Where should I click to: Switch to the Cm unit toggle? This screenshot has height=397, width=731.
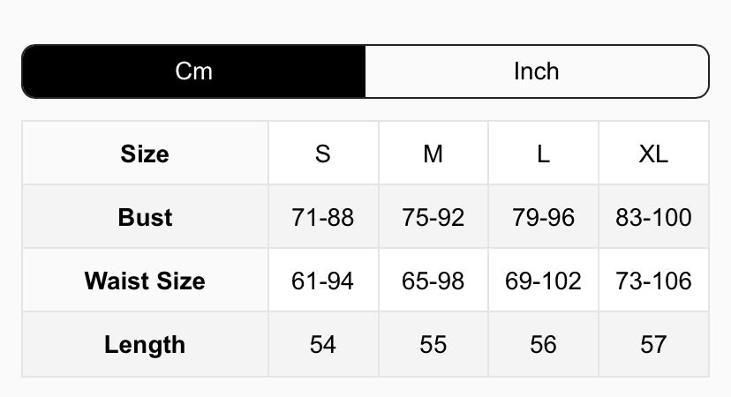193,71
